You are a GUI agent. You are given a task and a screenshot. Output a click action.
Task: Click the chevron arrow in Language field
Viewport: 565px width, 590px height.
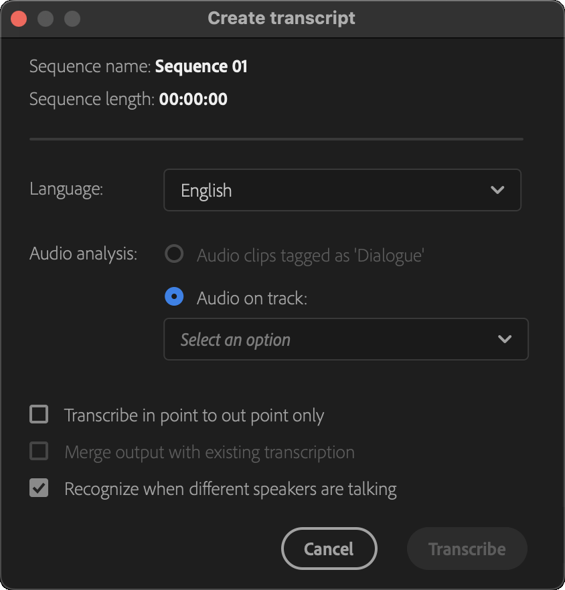[497, 190]
